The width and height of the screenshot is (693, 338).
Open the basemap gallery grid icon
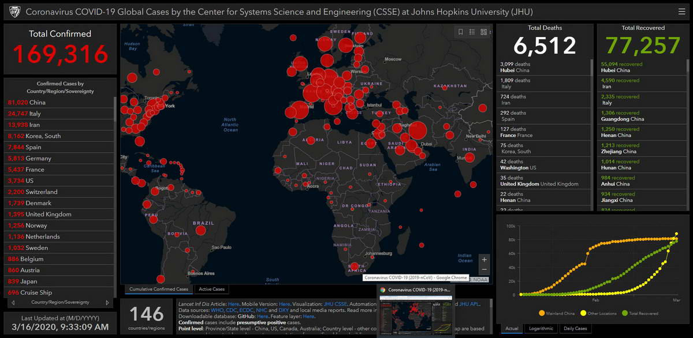484,32
